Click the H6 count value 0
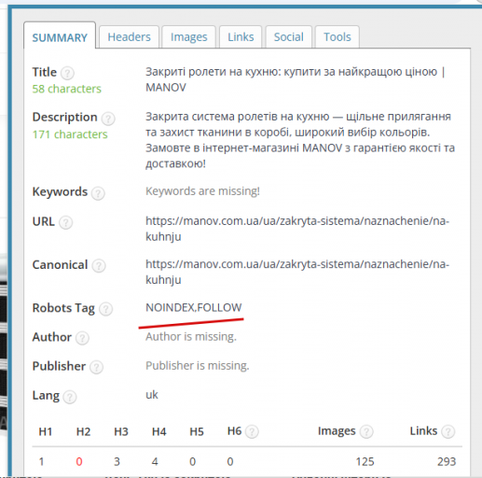The height and width of the screenshot is (478, 482). tap(230, 461)
